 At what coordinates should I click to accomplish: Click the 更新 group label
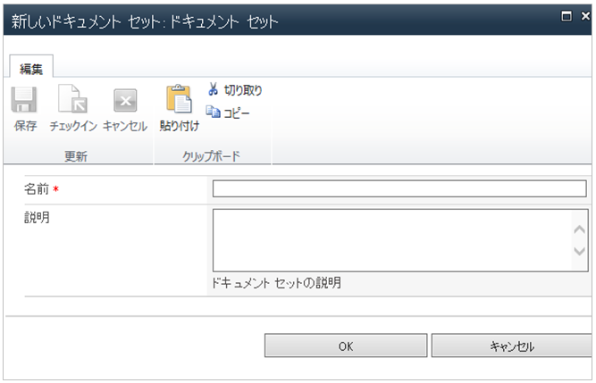pyautogui.click(x=75, y=156)
